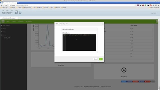Click the open folder icon
160x90 pixels.
point(16,13)
